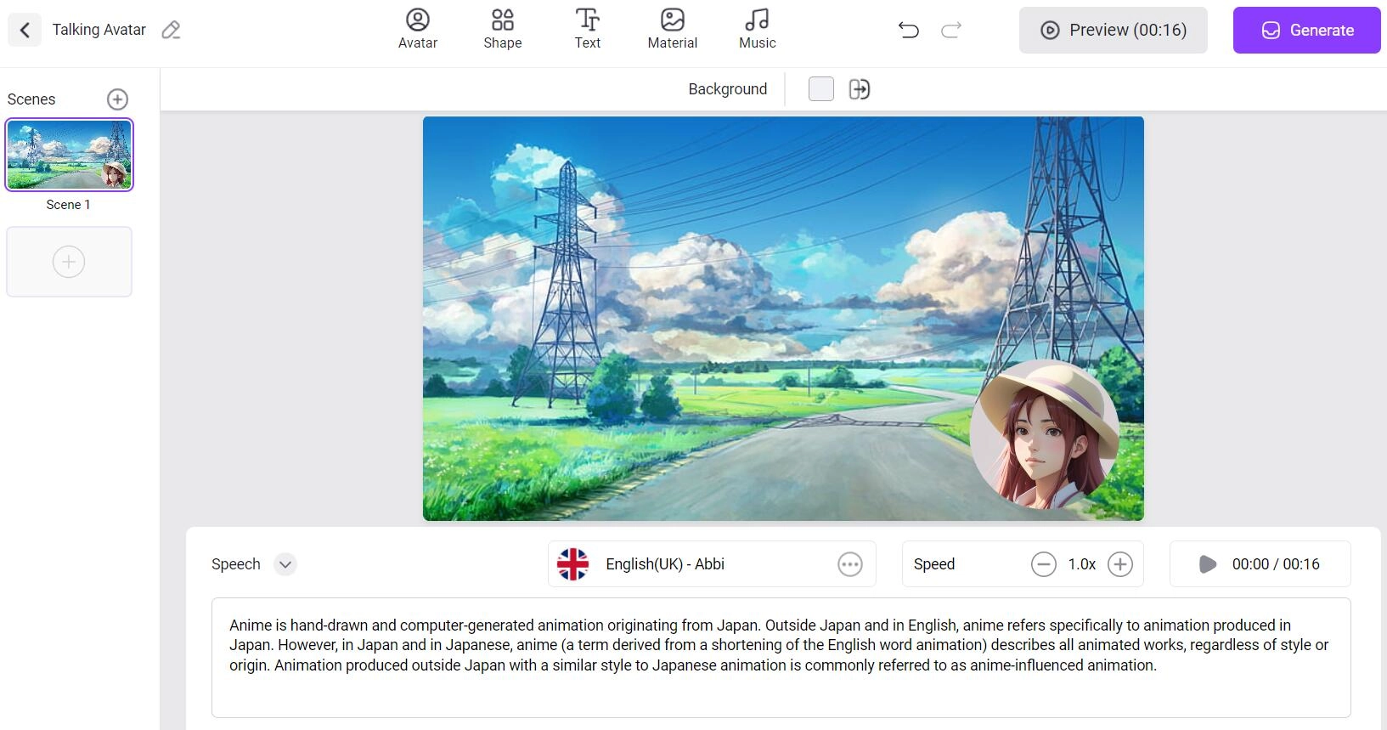Select the Text tool
Image resolution: width=1387 pixels, height=730 pixels.
(x=587, y=30)
